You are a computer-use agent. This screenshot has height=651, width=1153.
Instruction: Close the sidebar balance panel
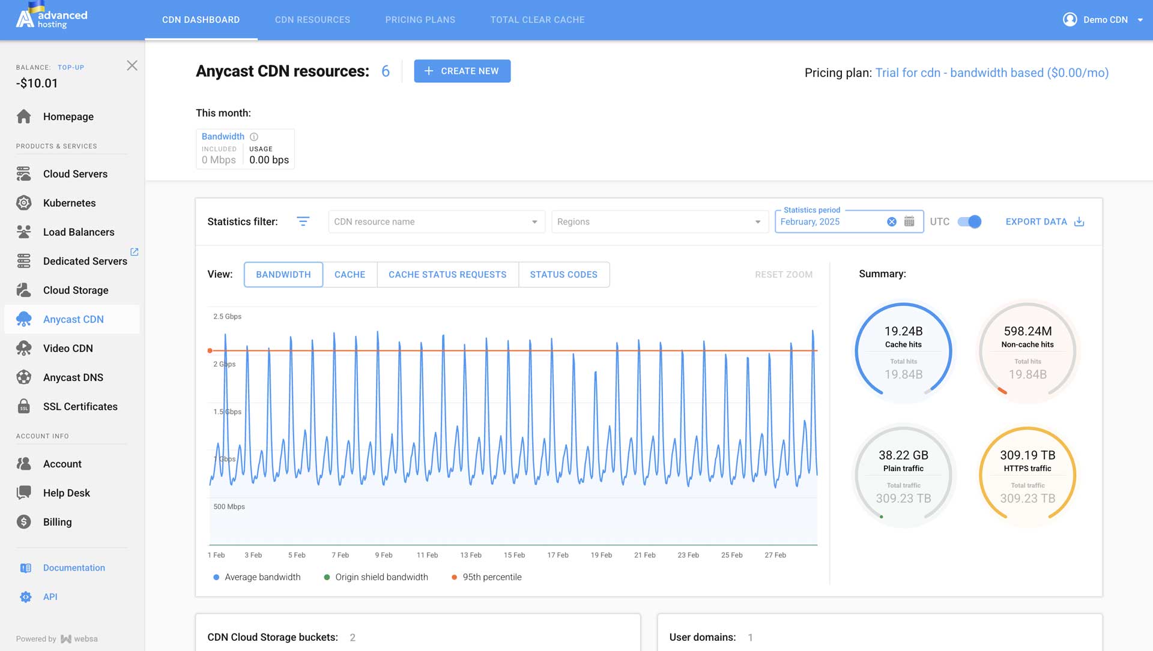click(x=132, y=65)
